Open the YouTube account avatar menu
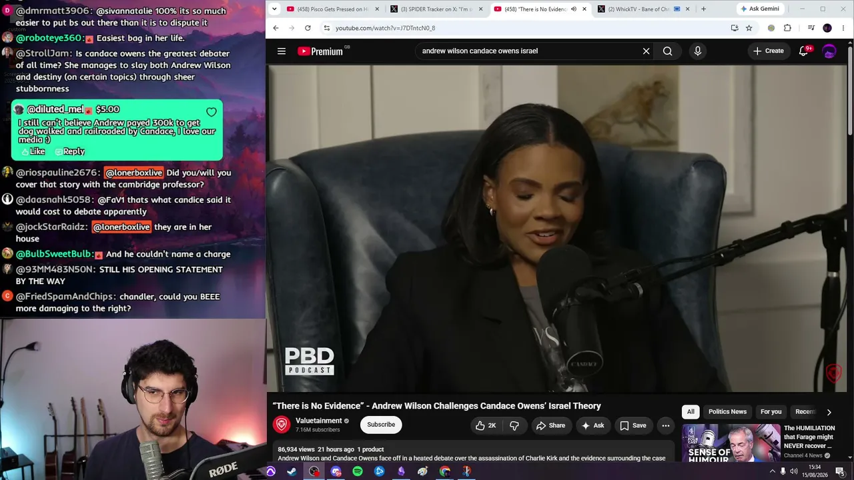The image size is (854, 480). pyautogui.click(x=829, y=51)
